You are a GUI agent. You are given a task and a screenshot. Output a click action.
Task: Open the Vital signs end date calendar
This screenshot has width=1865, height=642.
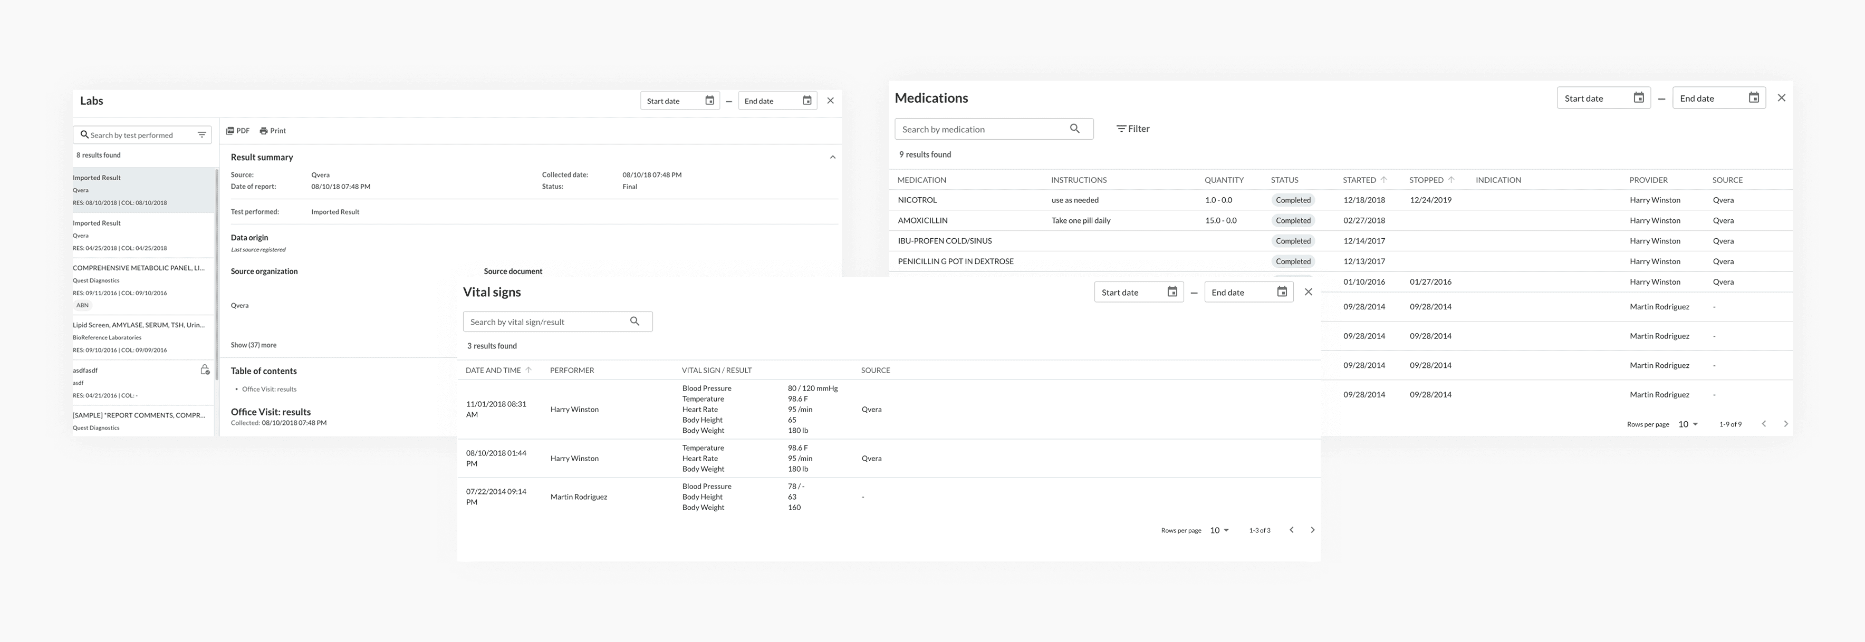pos(1282,291)
